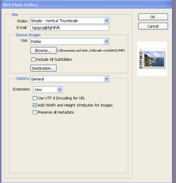The image size is (176, 183).
Task: Click the Browse... button
Action: click(43, 51)
